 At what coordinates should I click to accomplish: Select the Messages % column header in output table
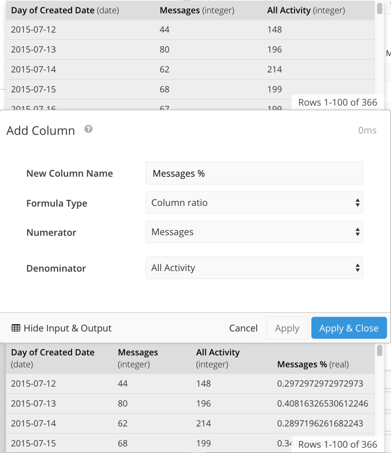coord(313,364)
